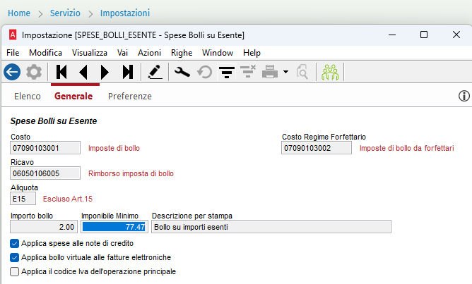Click the 'Escluso Art.15' text
Screen dimensions: 472x284
[x=68, y=199]
